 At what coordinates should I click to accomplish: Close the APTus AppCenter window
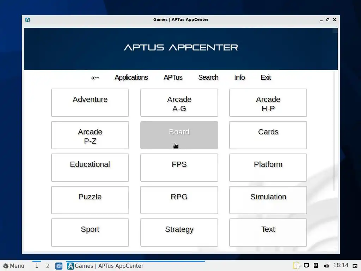[335, 20]
